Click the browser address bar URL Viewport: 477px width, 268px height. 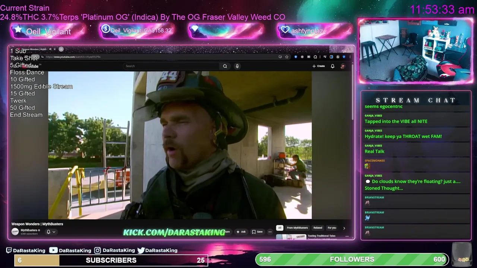pyautogui.click(x=73, y=57)
